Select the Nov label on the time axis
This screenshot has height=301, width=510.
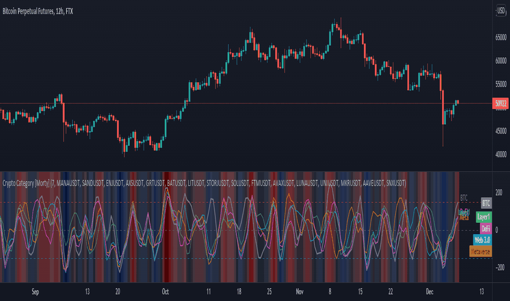(x=299, y=292)
